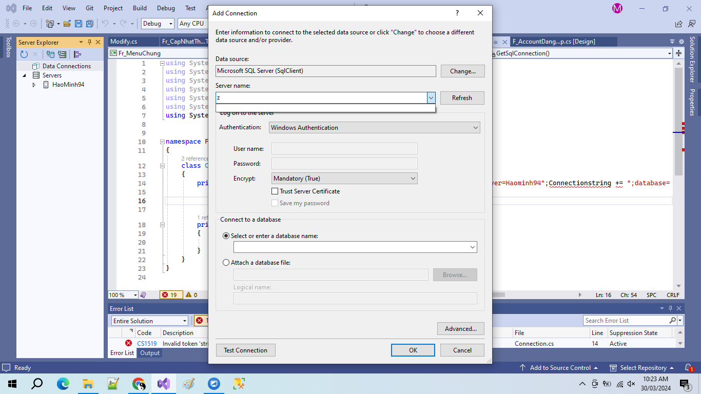Screen dimensions: 701x394
Task: Open the Solution Explorer side tab
Action: (x=692, y=60)
